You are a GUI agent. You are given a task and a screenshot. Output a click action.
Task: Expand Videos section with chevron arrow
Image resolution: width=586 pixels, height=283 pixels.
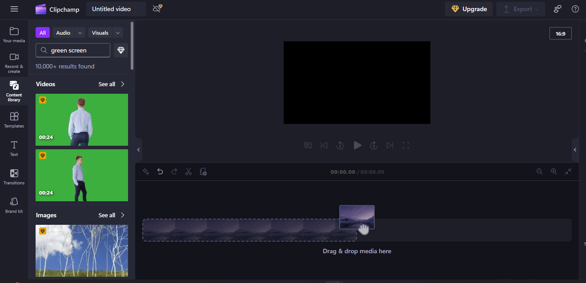click(x=123, y=84)
